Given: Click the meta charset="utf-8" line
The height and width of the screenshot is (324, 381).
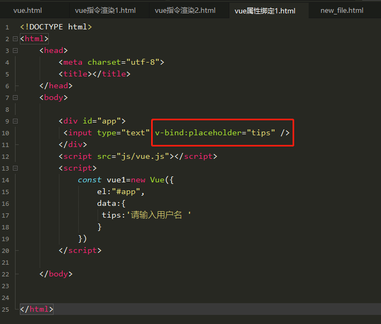Looking at the screenshot, I should pyautogui.click(x=111, y=63).
